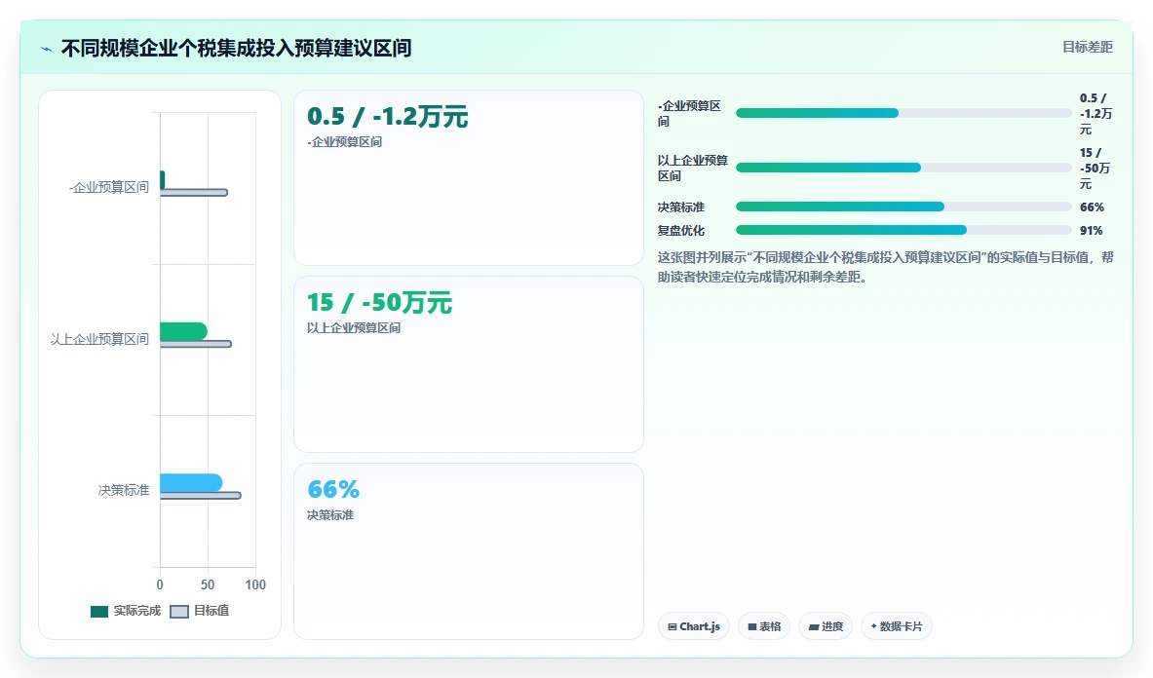1153x678 pixels.
Task: Select the Chart.js tag chip
Action: pos(693,626)
